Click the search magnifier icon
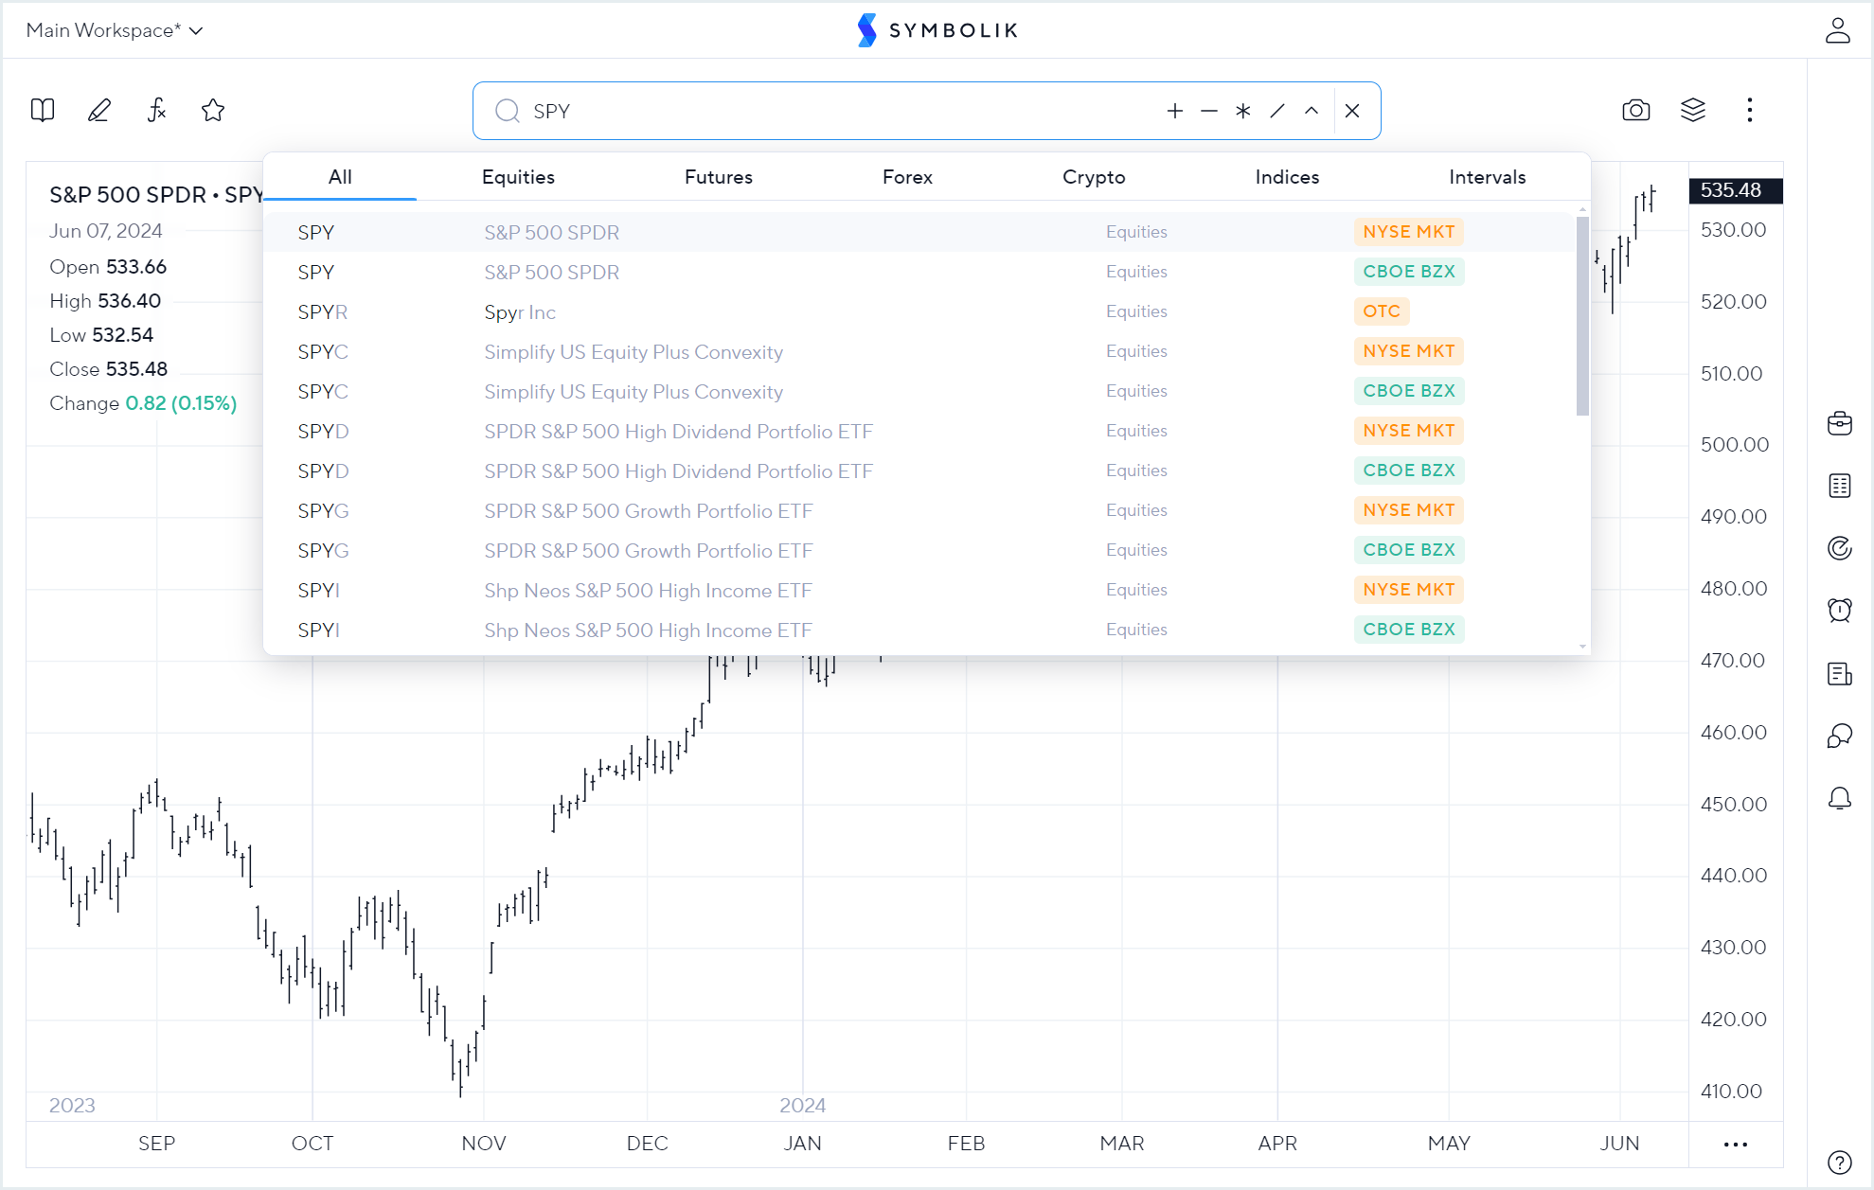 coord(508,111)
